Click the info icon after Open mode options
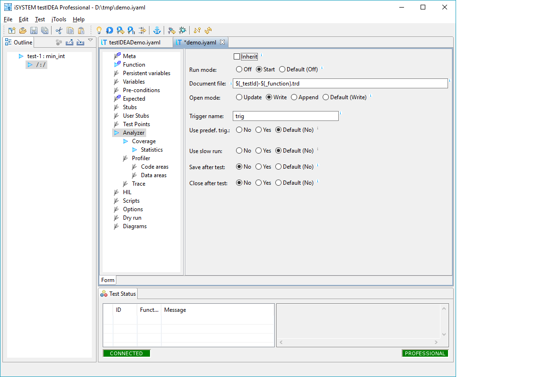This screenshot has height=377, width=545. click(370, 96)
